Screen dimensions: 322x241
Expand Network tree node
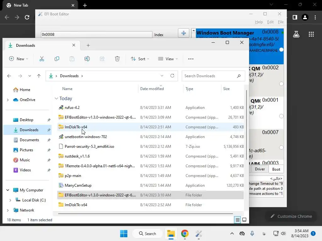(8, 210)
